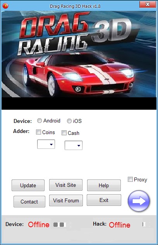Click the Contact button
The width and height of the screenshot is (158, 245).
click(29, 202)
